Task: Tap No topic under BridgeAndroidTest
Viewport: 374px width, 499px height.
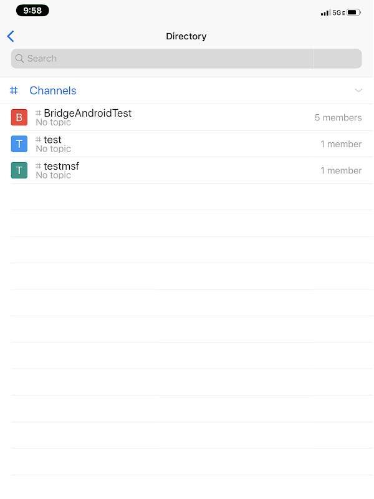Action: tap(54, 122)
